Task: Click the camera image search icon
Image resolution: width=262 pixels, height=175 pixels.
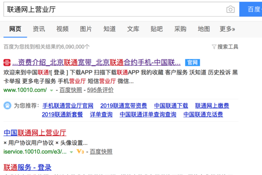Action: coord(231,9)
